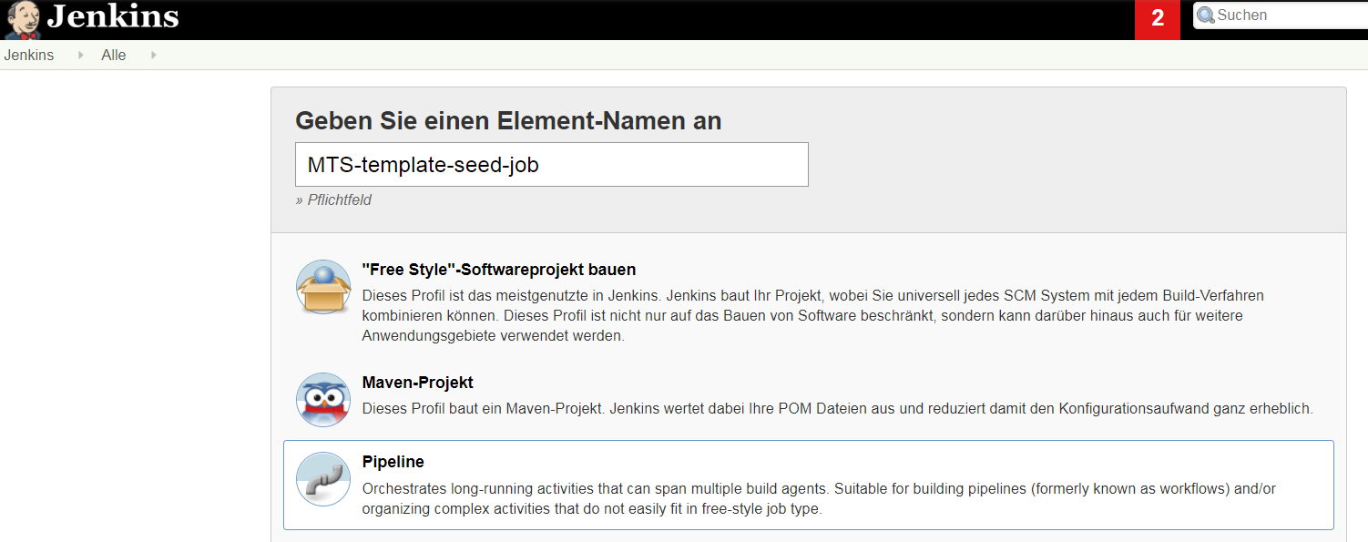This screenshot has height=542, width=1368.
Task: Open the Jenkins title link in header
Action: click(x=113, y=16)
